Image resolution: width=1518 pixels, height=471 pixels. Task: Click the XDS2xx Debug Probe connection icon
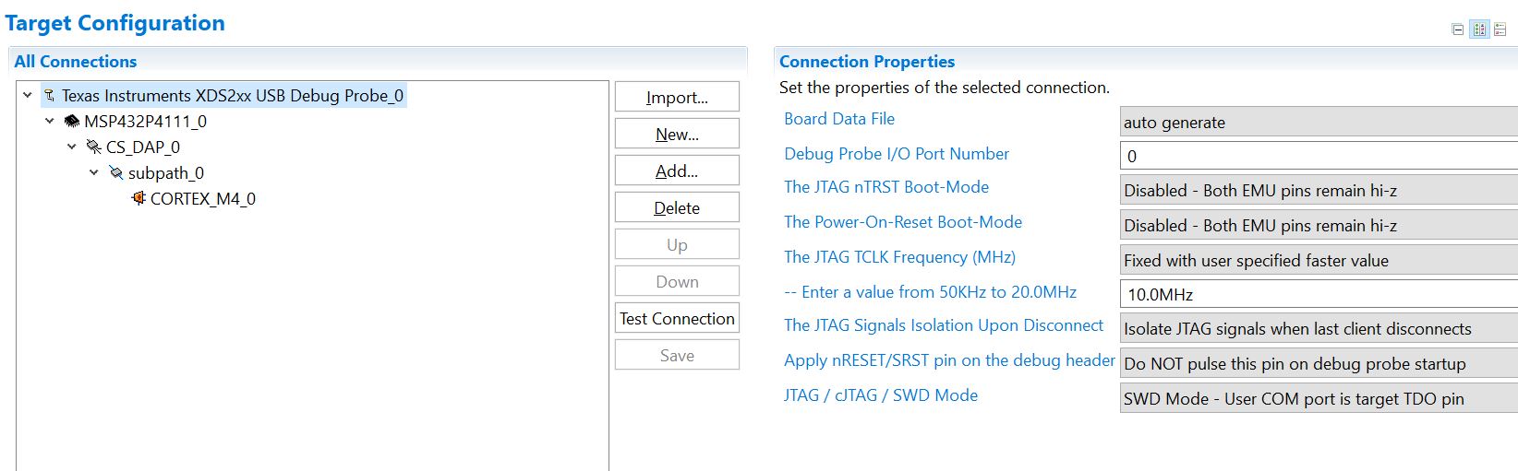click(50, 96)
